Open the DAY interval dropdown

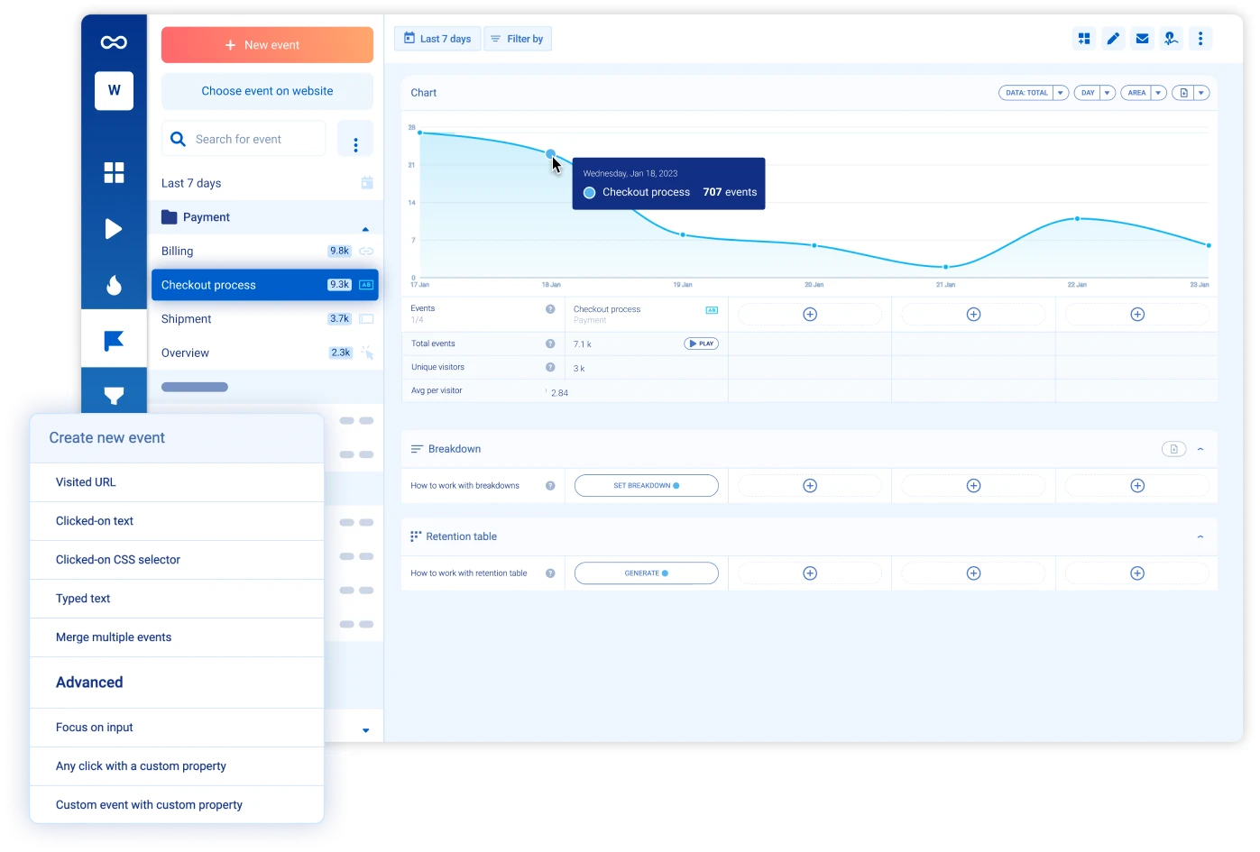click(x=1094, y=93)
